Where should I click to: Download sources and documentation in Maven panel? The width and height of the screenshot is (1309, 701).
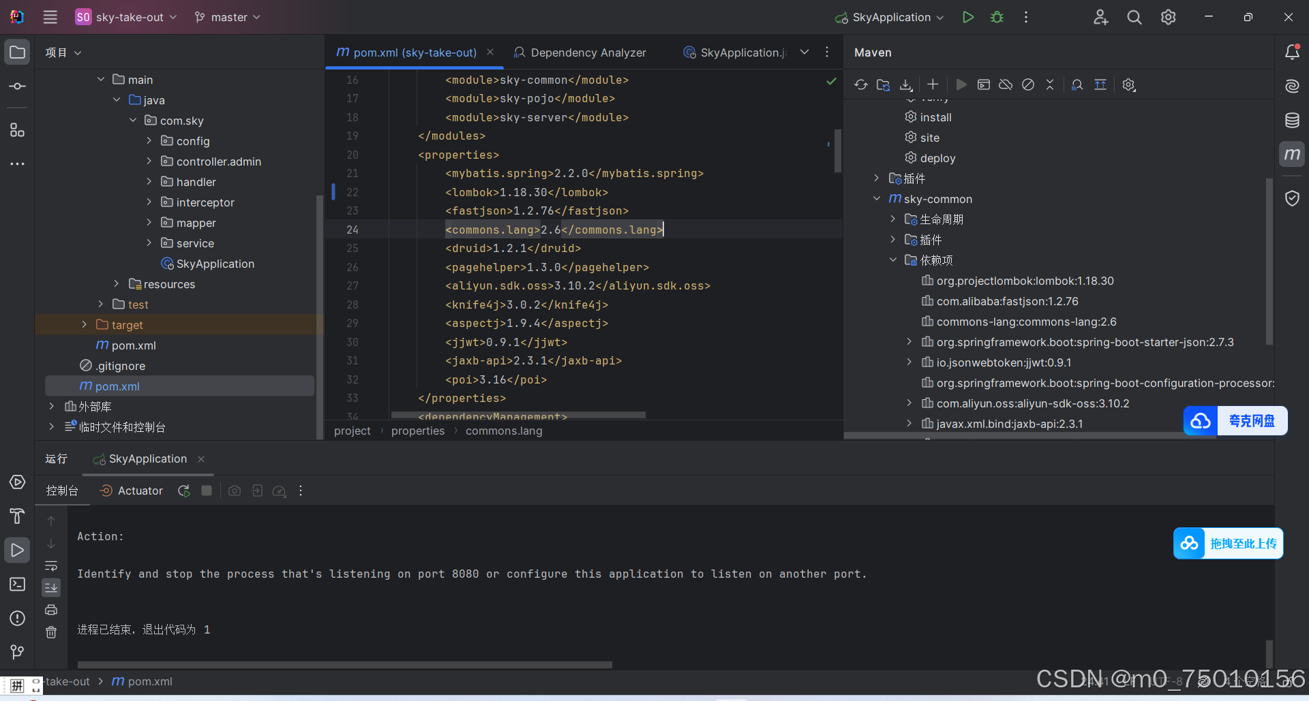click(x=905, y=84)
